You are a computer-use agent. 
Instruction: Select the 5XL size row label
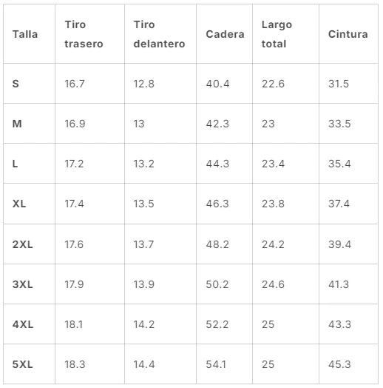coord(22,364)
